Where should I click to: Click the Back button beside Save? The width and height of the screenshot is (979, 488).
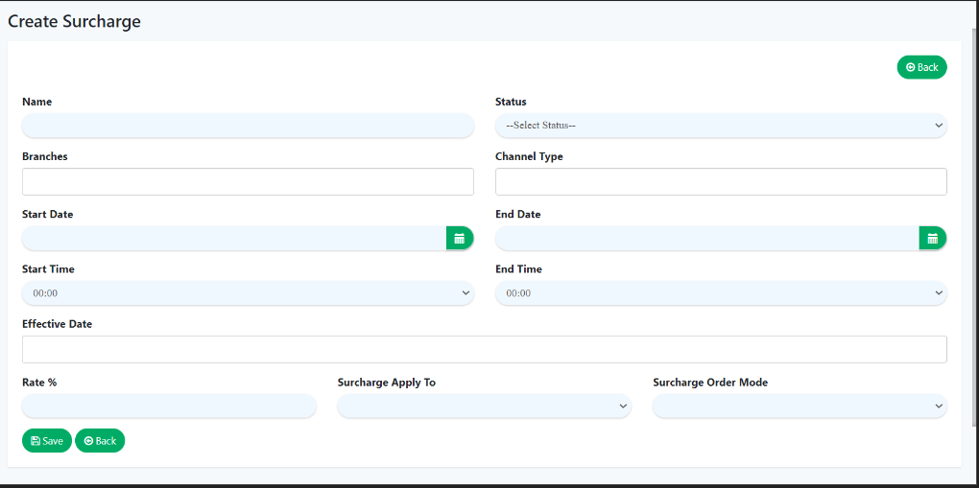[100, 441]
